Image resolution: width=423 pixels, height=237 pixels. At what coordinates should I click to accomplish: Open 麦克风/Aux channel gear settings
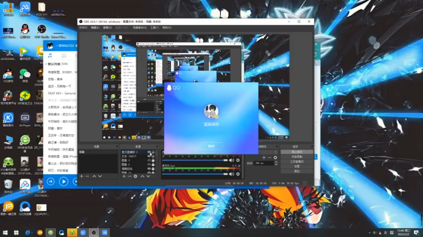coord(238,174)
